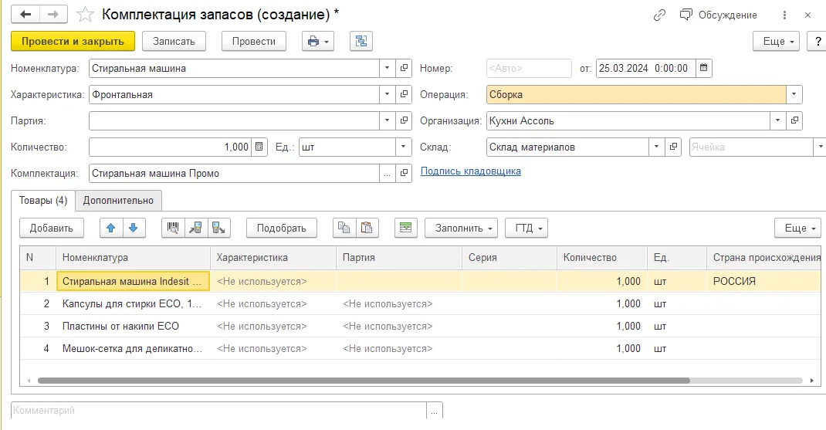Select row Капсулы для стирки ECO
This screenshot has width=826, height=430.
[x=421, y=304]
